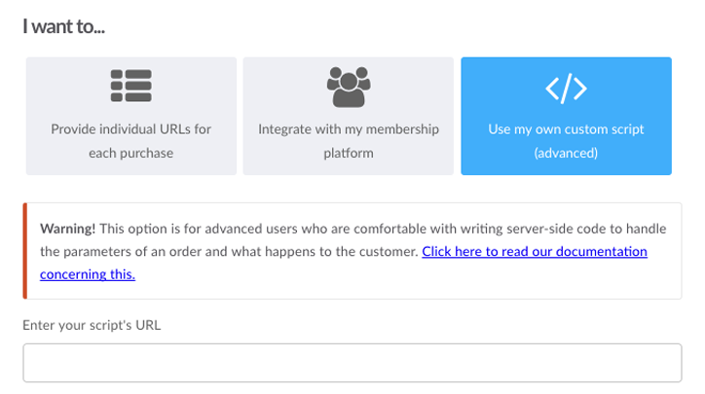Follow the 'concerning this.' link text
Screen dimensions: 705x394
pos(88,274)
